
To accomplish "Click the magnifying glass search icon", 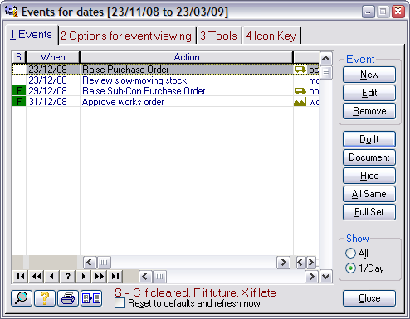I will [22, 298].
